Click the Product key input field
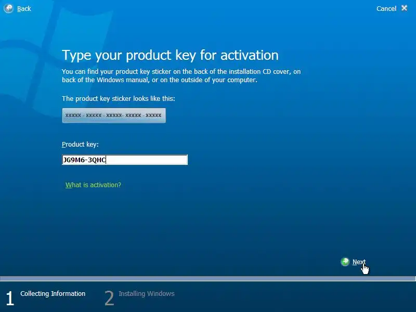 125,160
